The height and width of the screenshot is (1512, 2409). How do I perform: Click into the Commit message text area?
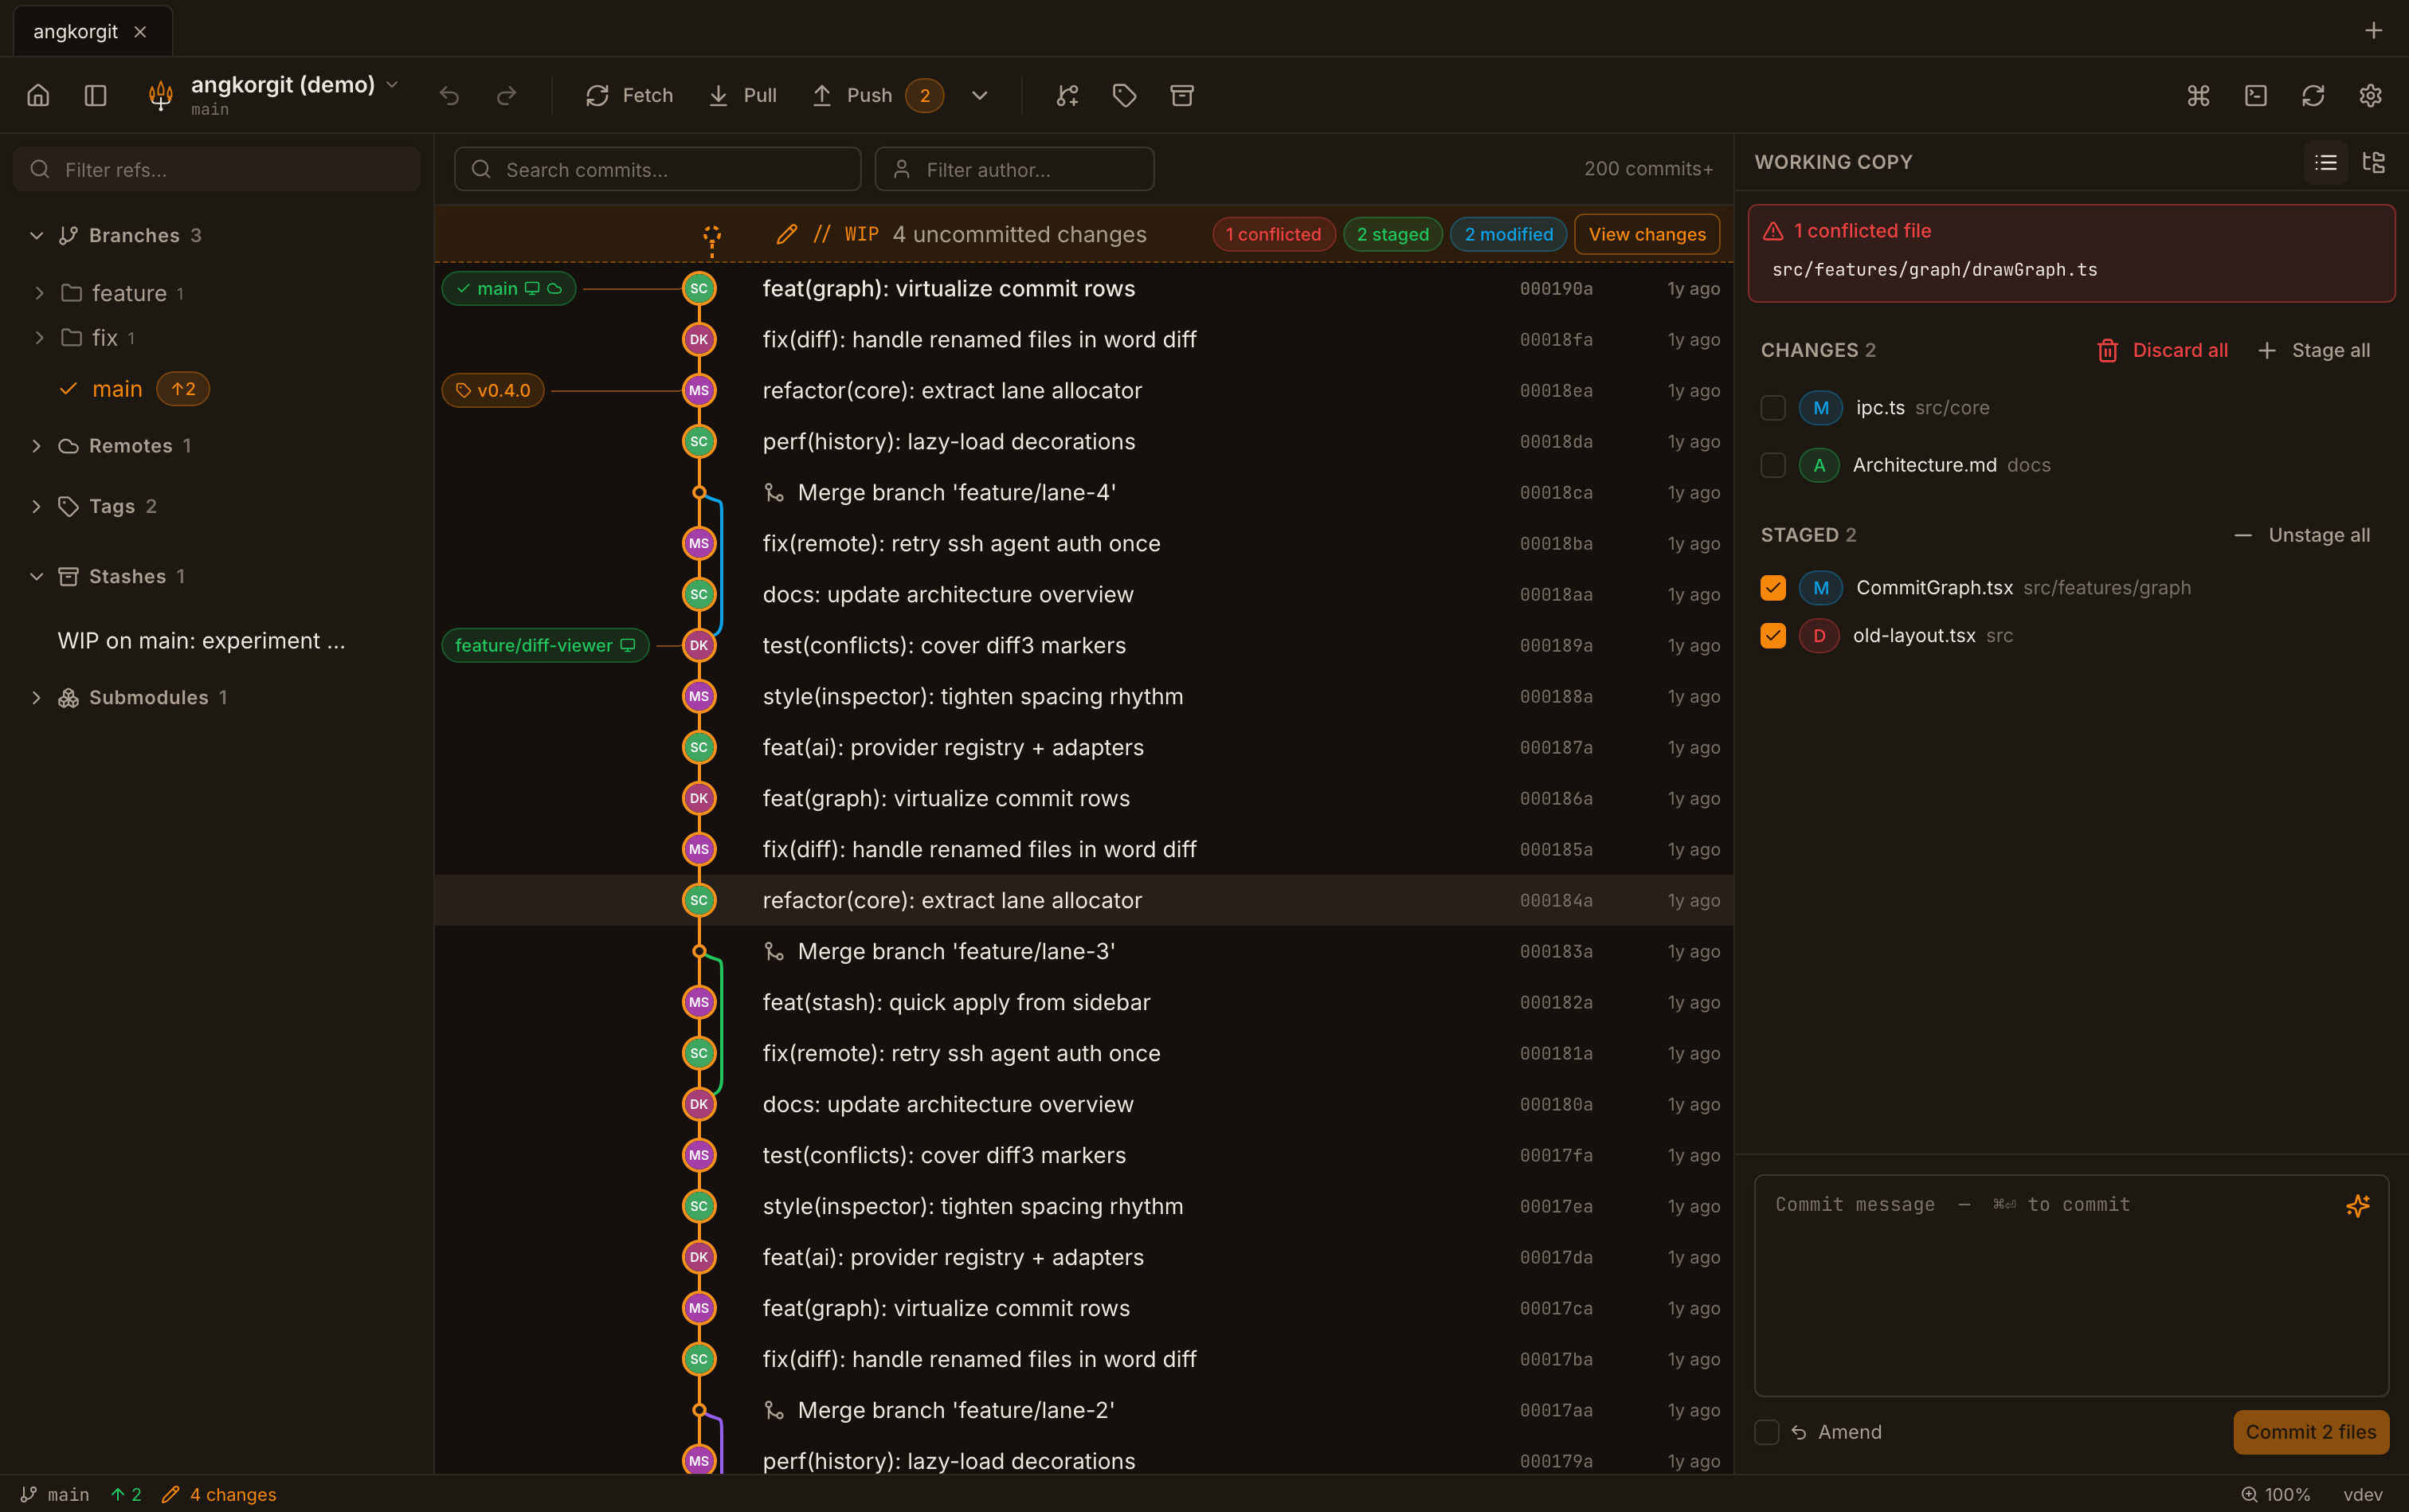[2071, 1285]
